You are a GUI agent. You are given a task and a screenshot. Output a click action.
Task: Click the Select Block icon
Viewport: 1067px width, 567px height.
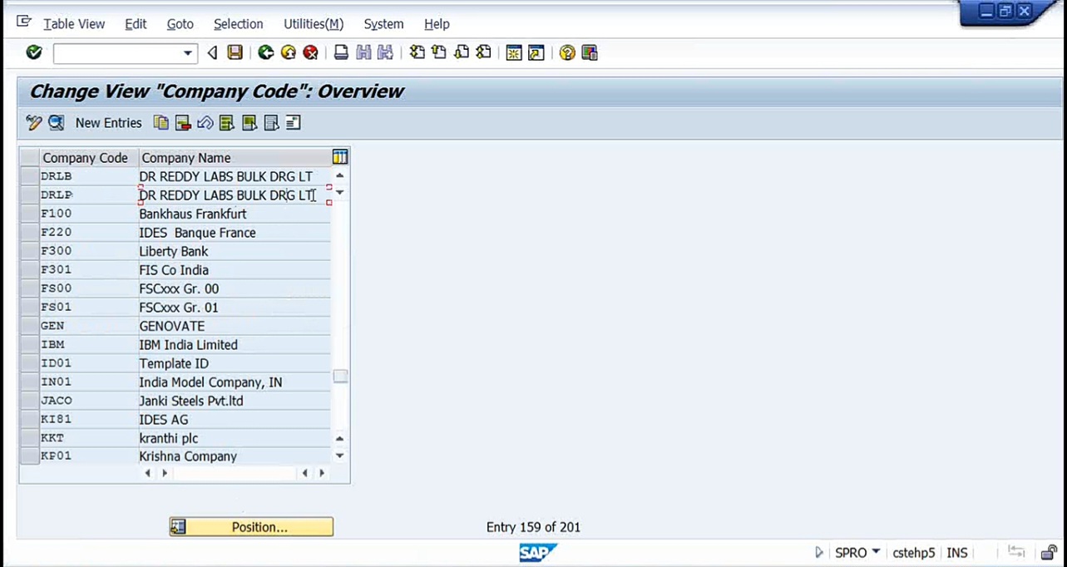click(x=249, y=122)
